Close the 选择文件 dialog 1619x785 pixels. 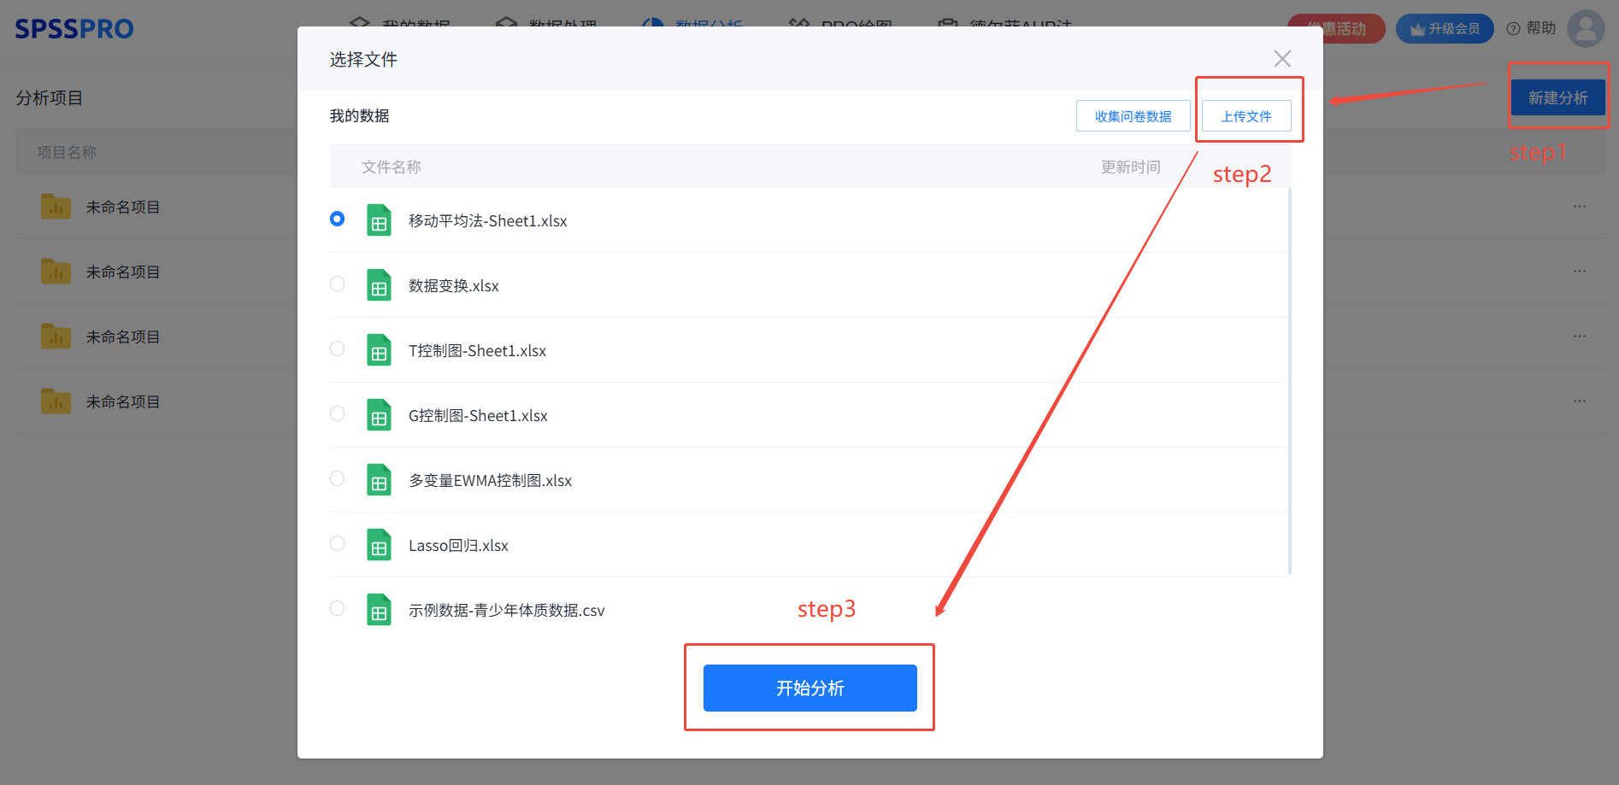(1282, 59)
